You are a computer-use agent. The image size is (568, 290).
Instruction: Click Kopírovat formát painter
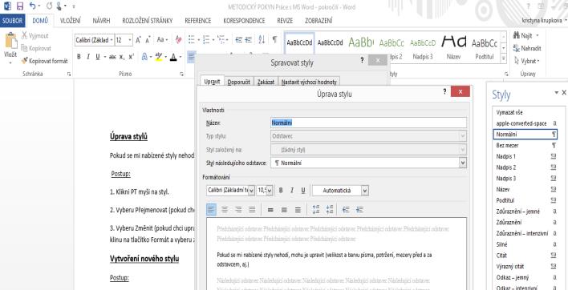(45, 61)
